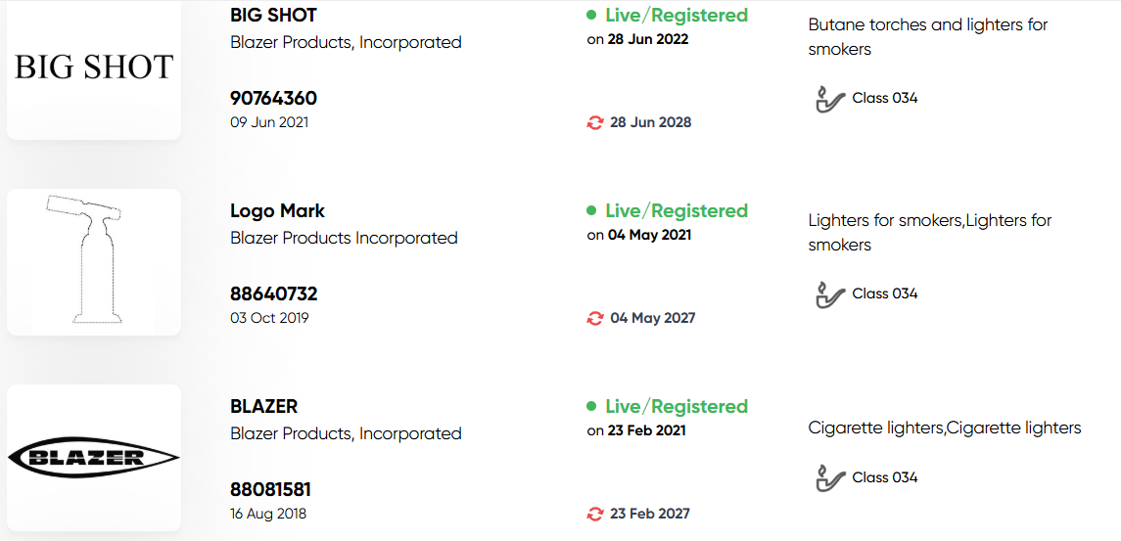Screen dimensions: 1121x541
Task: Click renewal arrows icon beside 23 Feb 2027
Action: [x=595, y=514]
